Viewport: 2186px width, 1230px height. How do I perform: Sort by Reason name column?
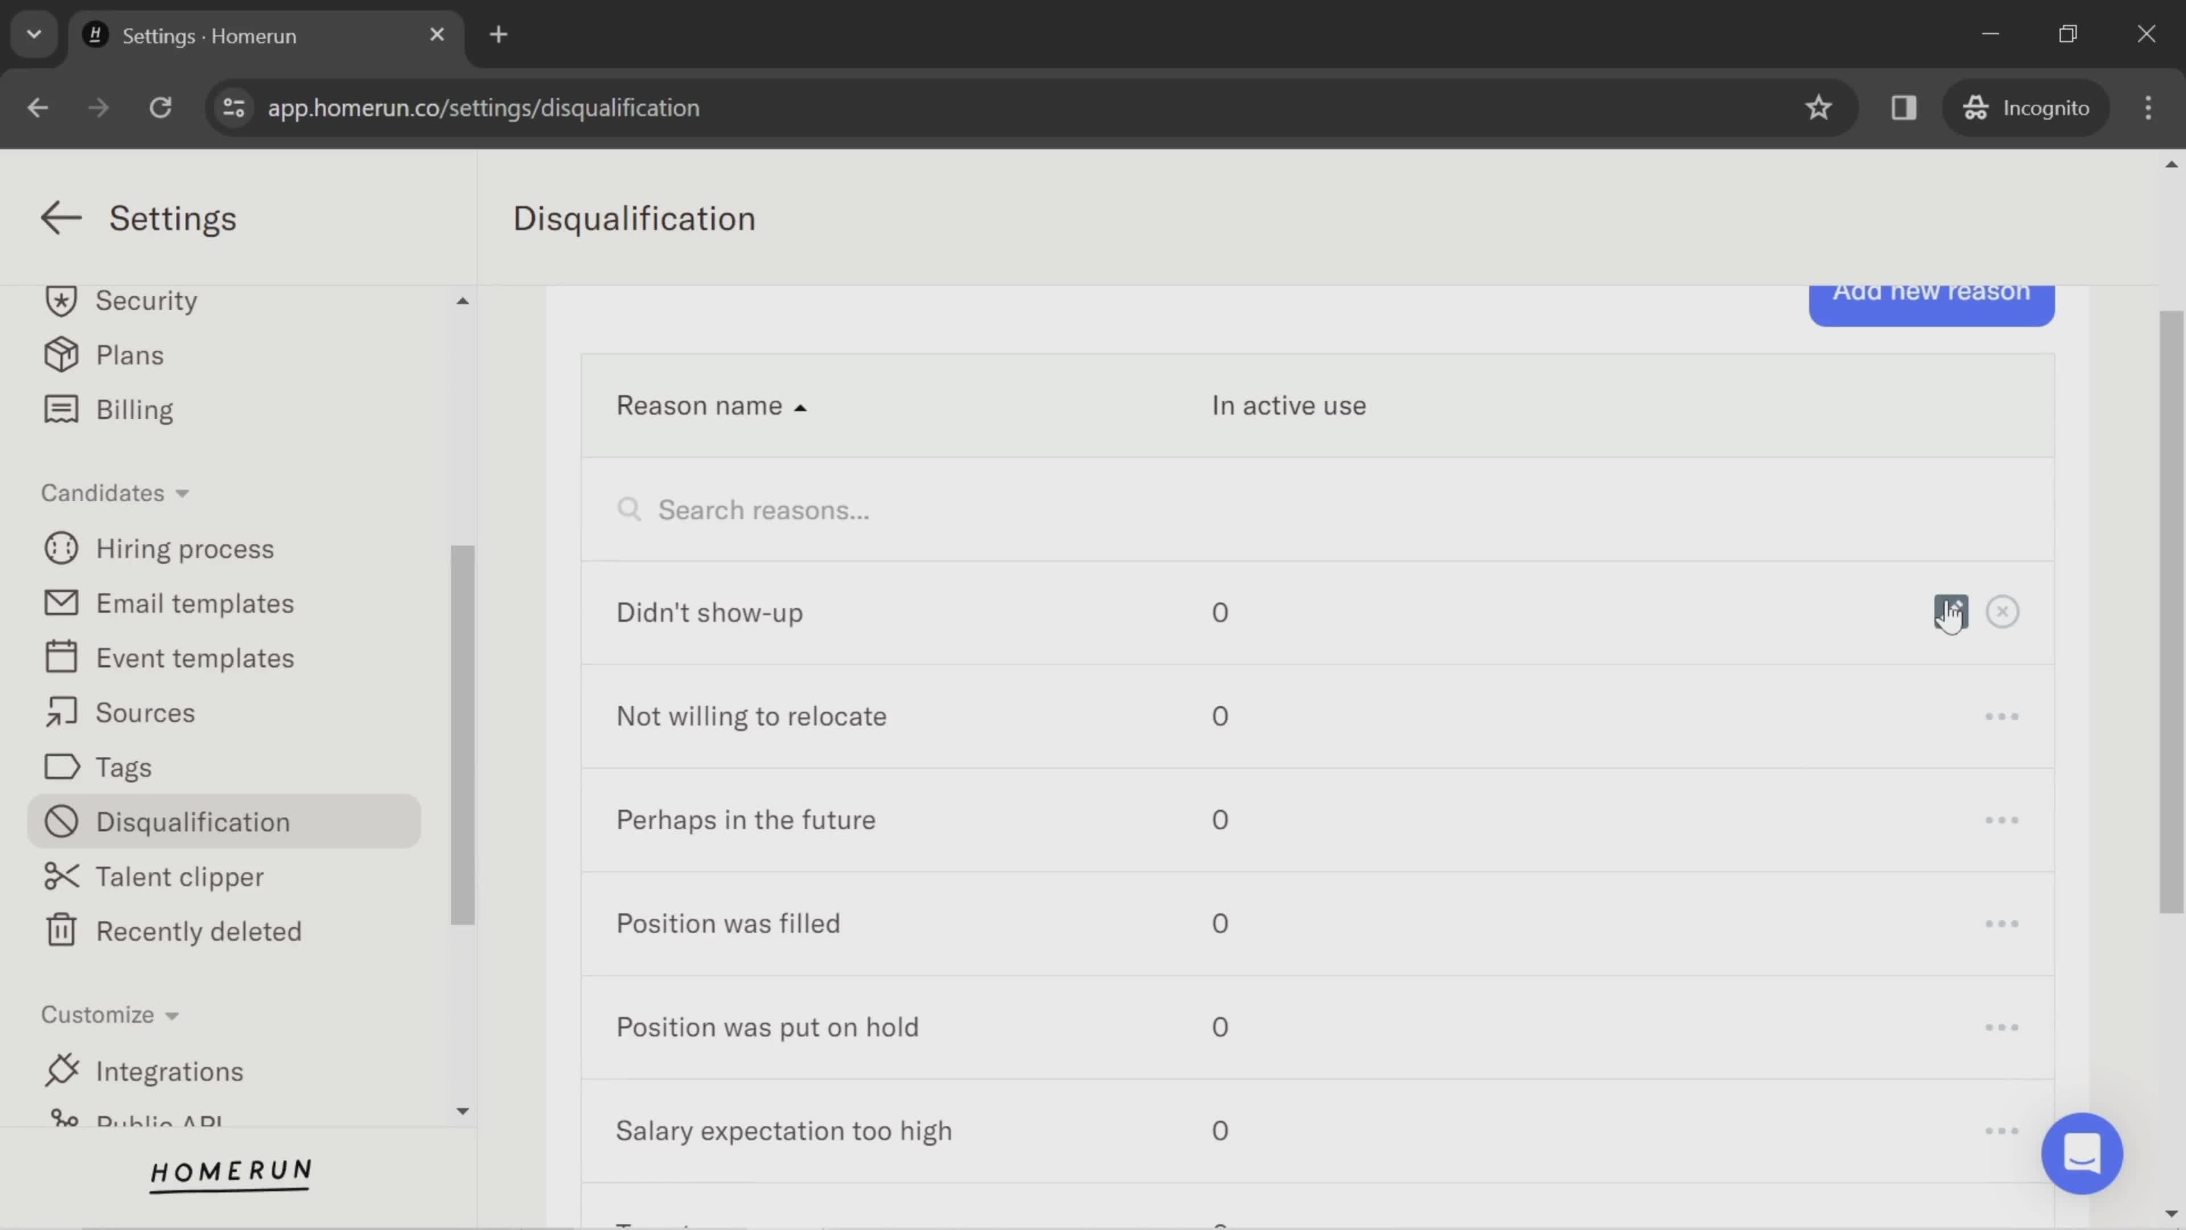point(711,406)
